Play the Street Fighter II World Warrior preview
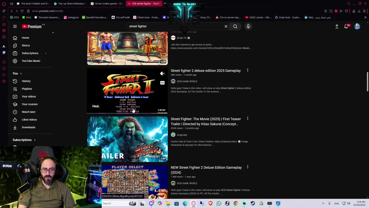 pos(127,91)
